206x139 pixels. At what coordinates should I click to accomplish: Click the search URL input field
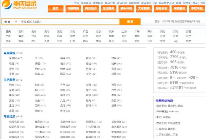coord(69,22)
